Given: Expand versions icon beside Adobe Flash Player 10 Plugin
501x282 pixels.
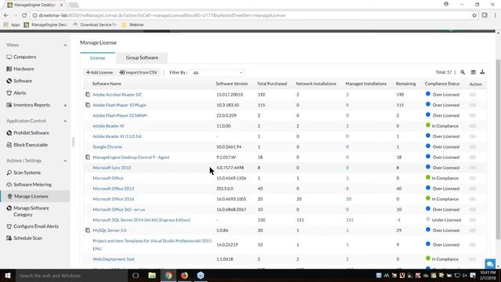Looking at the screenshot, I should click(x=88, y=105).
